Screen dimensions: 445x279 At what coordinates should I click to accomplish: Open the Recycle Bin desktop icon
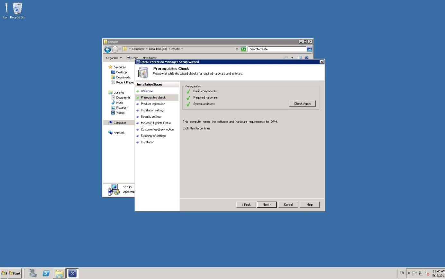coord(17,11)
